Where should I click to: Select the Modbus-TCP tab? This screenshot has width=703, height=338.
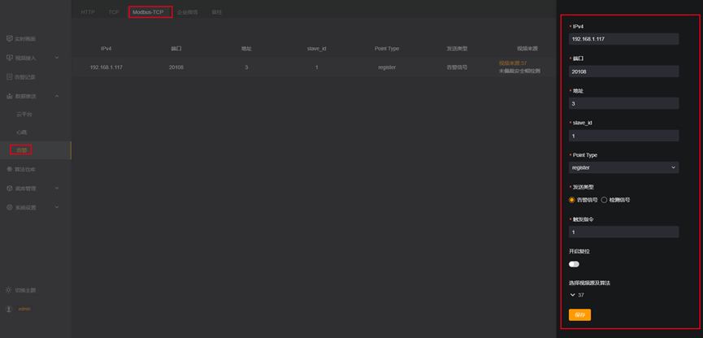[148, 12]
